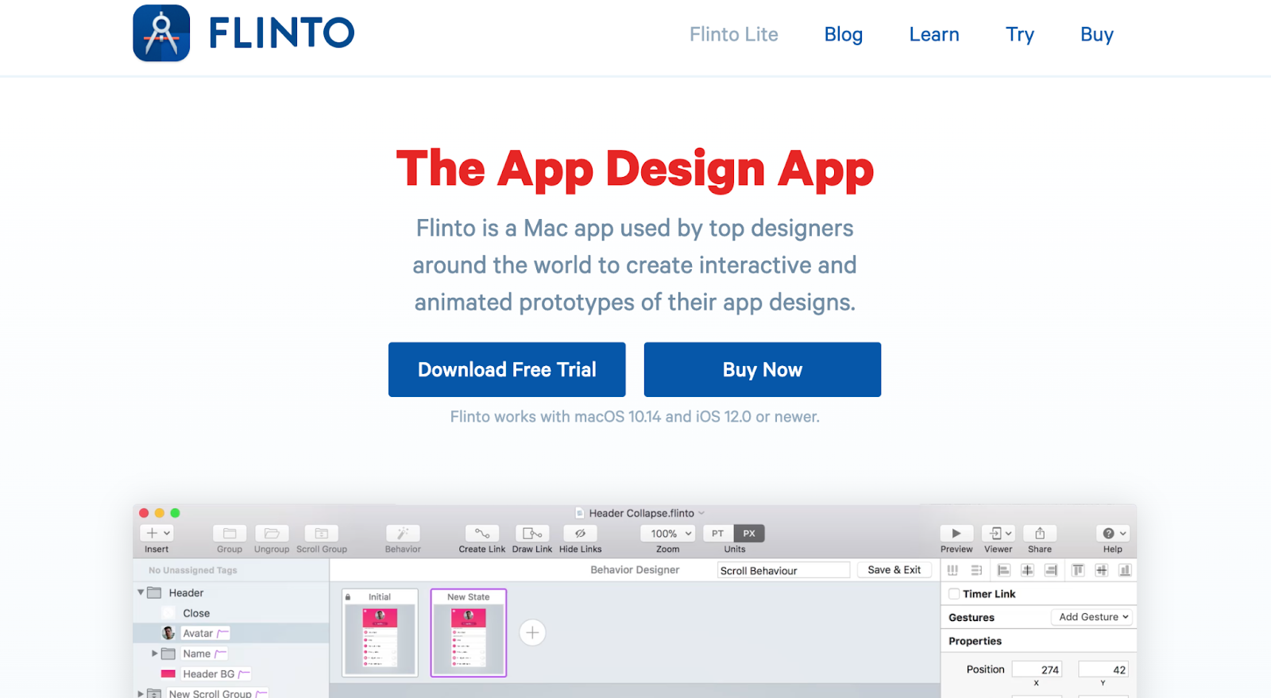Screen dimensions: 1271x698
Task: Click the Save & Exit button
Action: coord(894,570)
